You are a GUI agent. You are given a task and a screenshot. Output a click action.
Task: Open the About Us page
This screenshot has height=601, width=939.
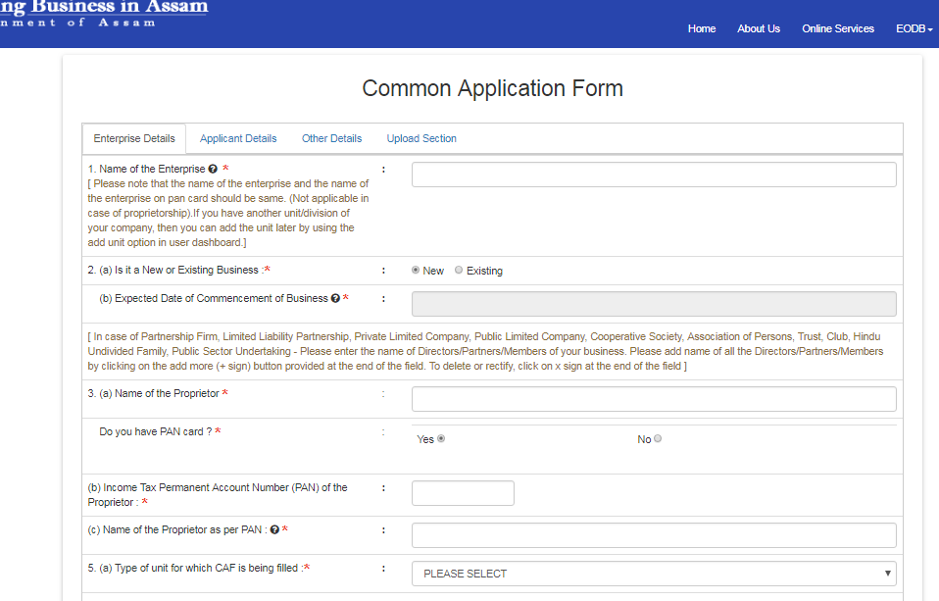759,29
